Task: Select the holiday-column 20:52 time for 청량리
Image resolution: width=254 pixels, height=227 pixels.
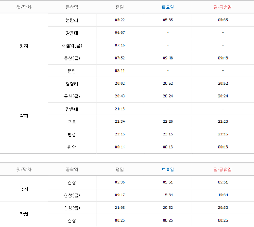Action: 223,83
